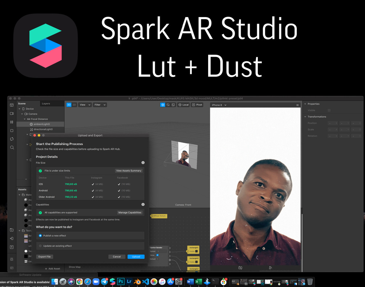Click the File Size info icon
The image size is (365, 287).
[143, 163]
